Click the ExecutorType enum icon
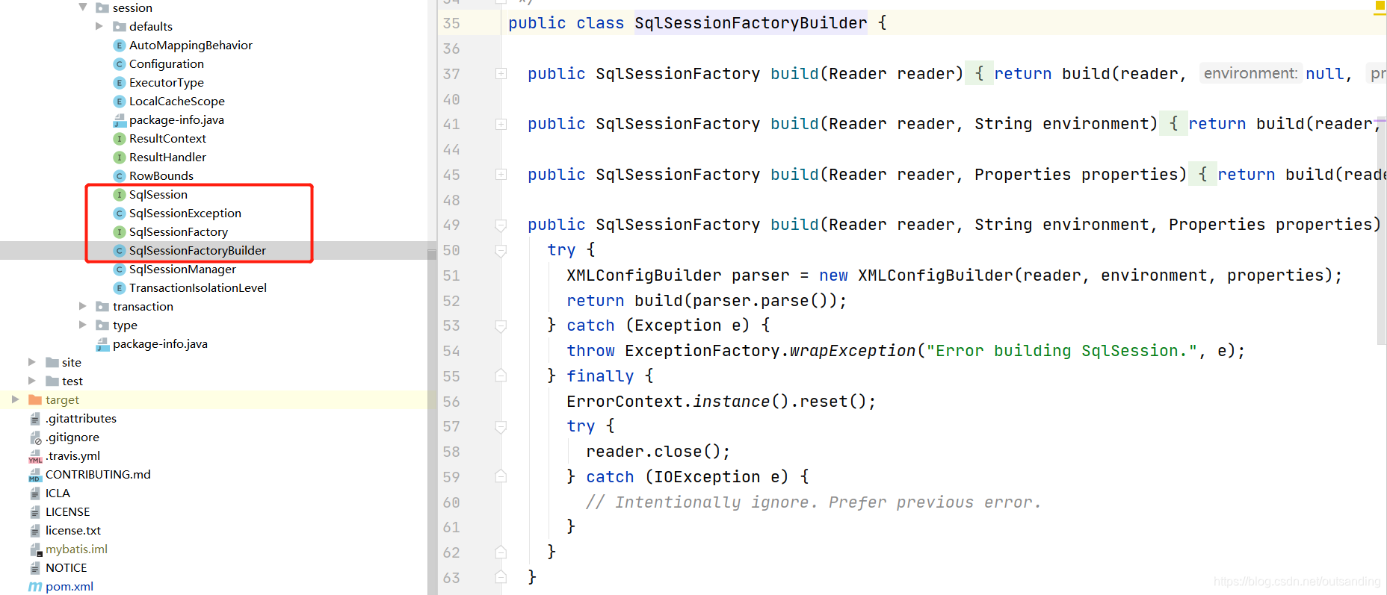This screenshot has width=1387, height=595. click(x=119, y=83)
